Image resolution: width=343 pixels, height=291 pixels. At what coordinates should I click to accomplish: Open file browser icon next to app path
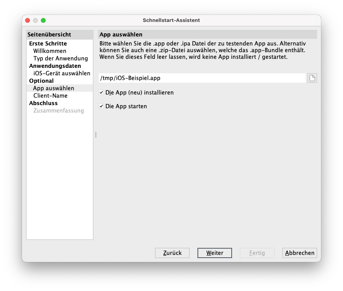tap(312, 78)
